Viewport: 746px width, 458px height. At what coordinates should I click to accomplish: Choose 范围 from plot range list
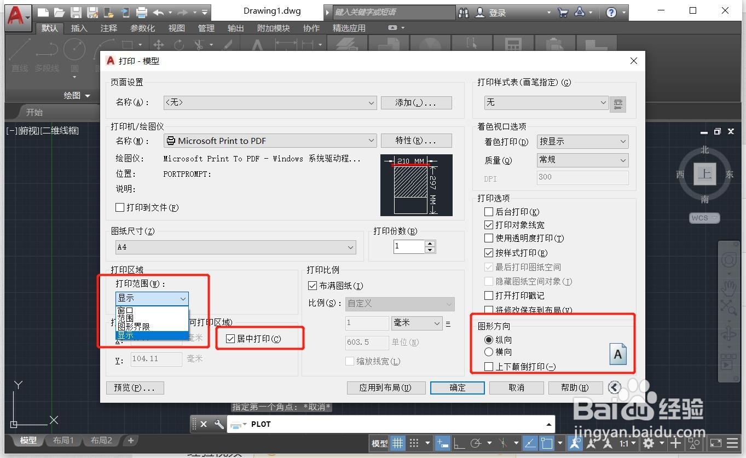coord(152,318)
